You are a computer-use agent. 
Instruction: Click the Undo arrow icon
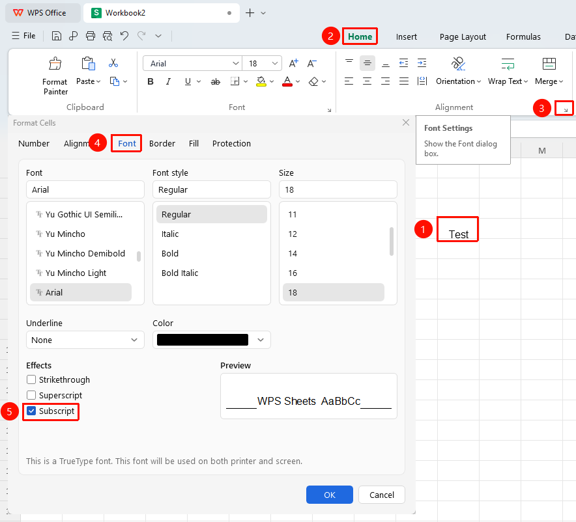(x=124, y=36)
